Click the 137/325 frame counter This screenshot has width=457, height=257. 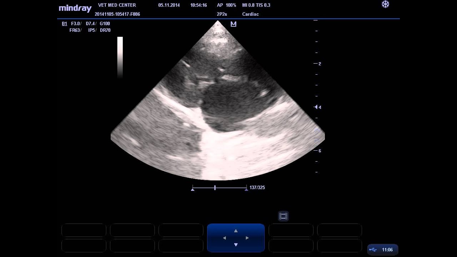click(257, 187)
